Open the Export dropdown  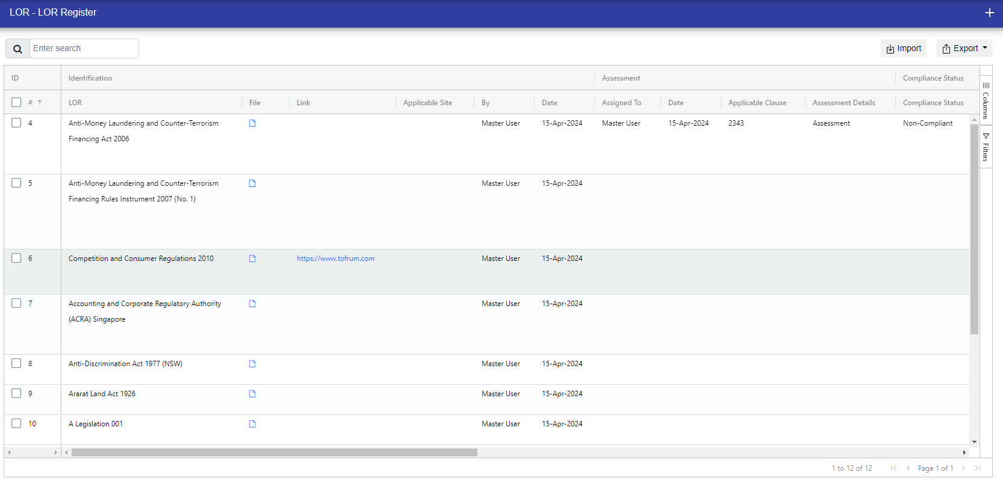964,48
